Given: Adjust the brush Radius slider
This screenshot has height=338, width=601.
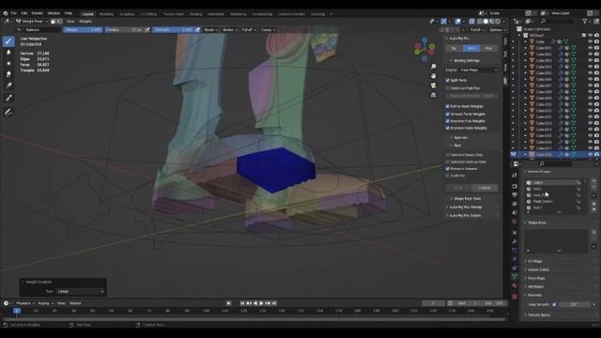Looking at the screenshot, I should (x=124, y=29).
